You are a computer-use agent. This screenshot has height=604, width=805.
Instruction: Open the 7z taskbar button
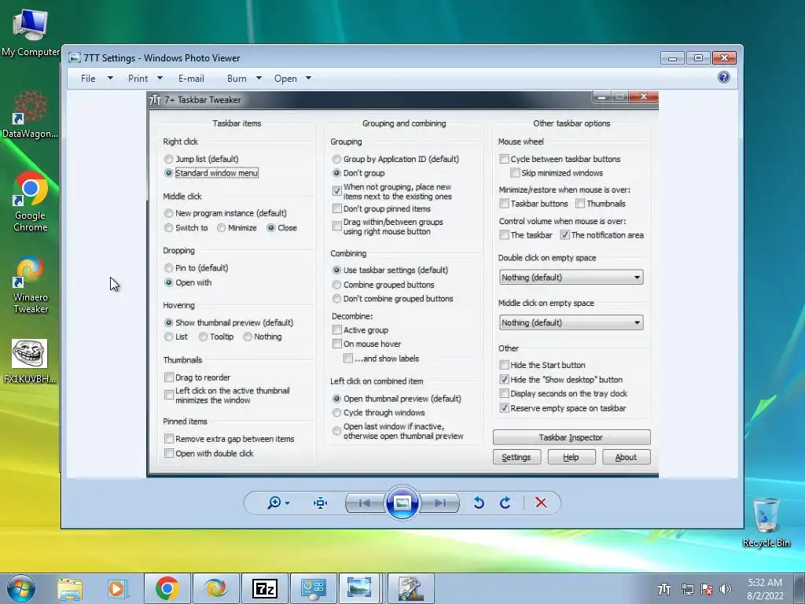click(265, 588)
